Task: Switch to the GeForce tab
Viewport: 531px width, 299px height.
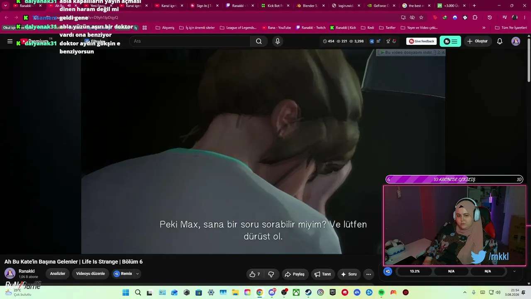Action: click(x=381, y=6)
